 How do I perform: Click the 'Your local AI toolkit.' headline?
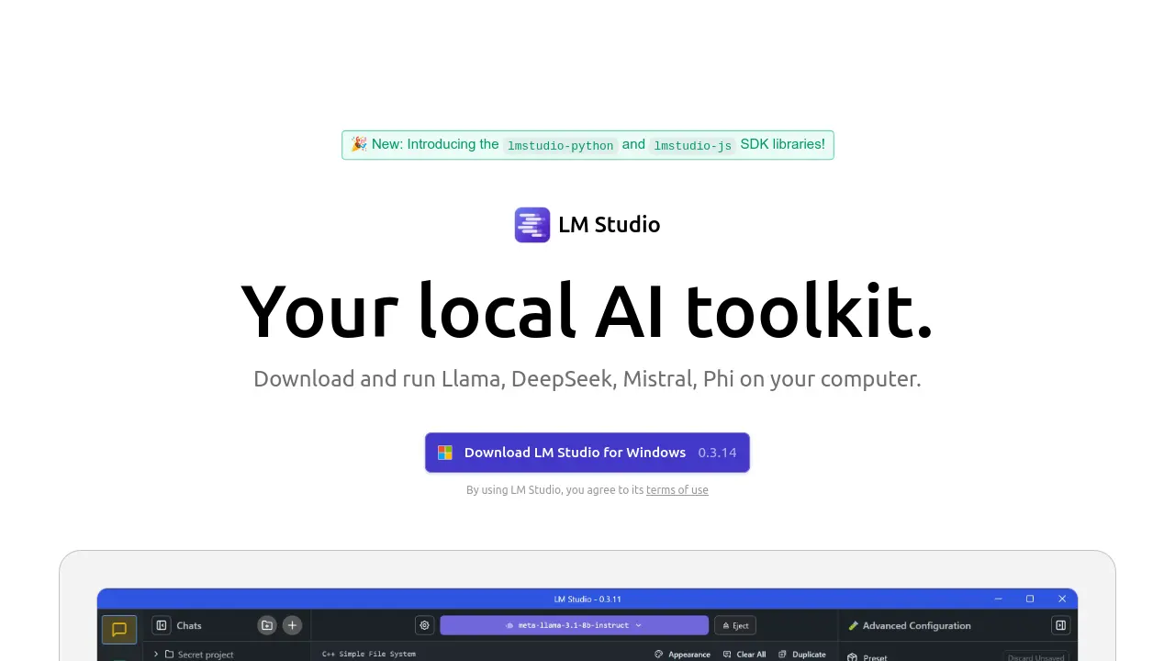[x=587, y=310]
